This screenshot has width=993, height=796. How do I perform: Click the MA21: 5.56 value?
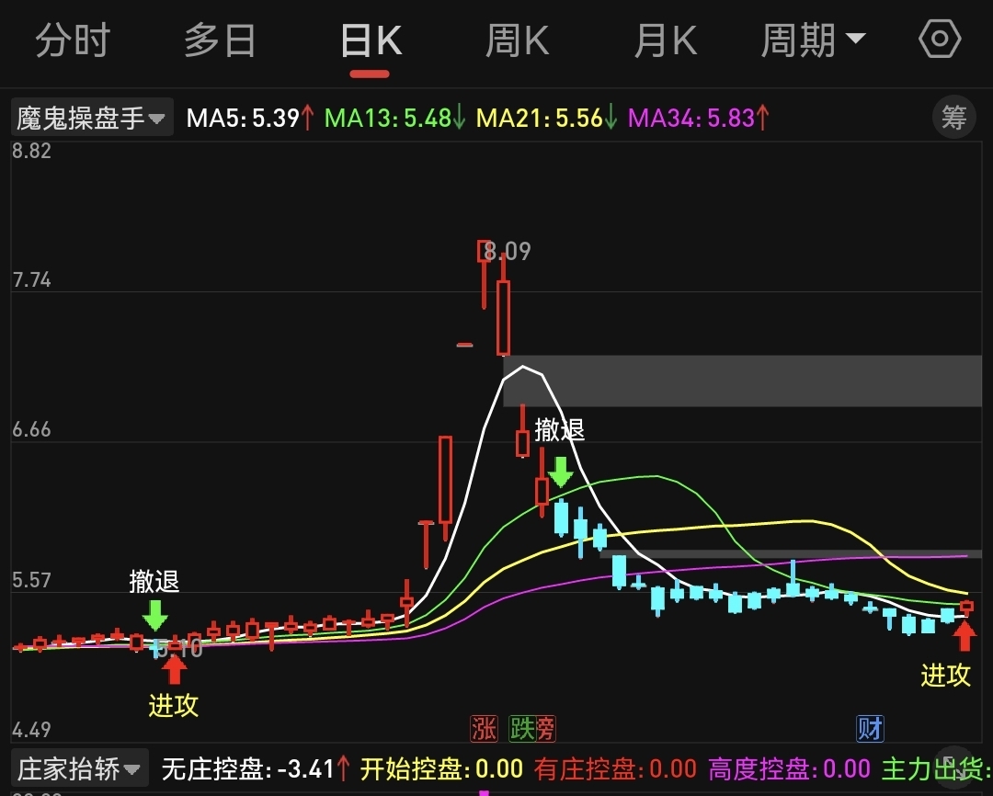[546, 118]
